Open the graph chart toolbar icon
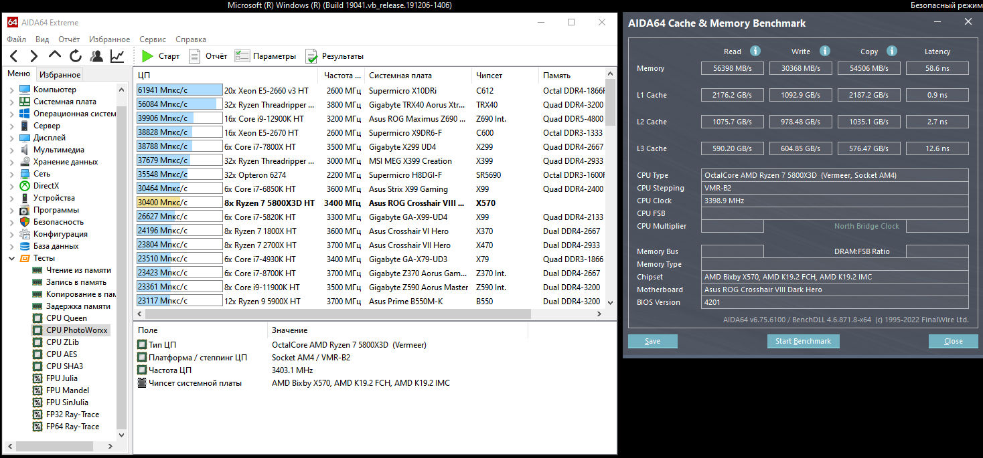The image size is (983, 458). coord(117,56)
